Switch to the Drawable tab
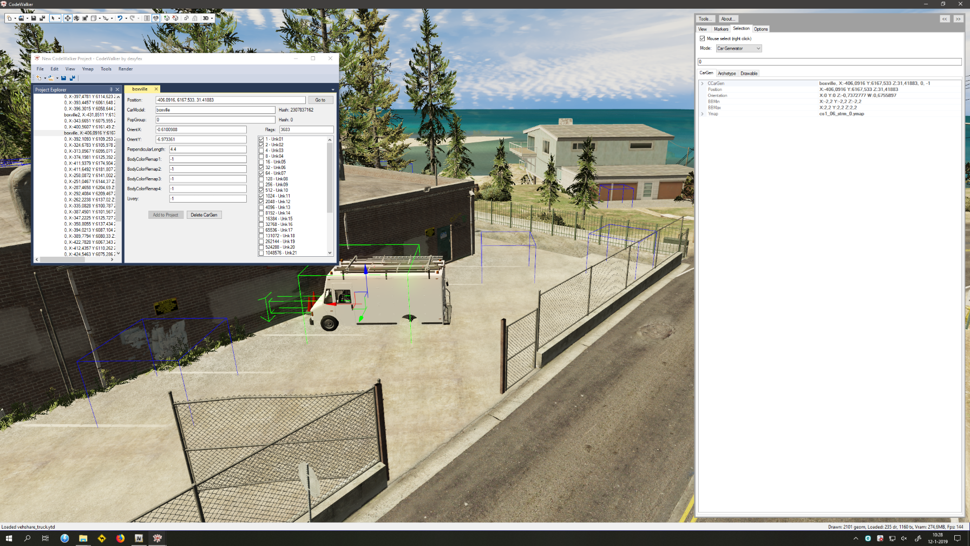The image size is (970, 546). 749,74
